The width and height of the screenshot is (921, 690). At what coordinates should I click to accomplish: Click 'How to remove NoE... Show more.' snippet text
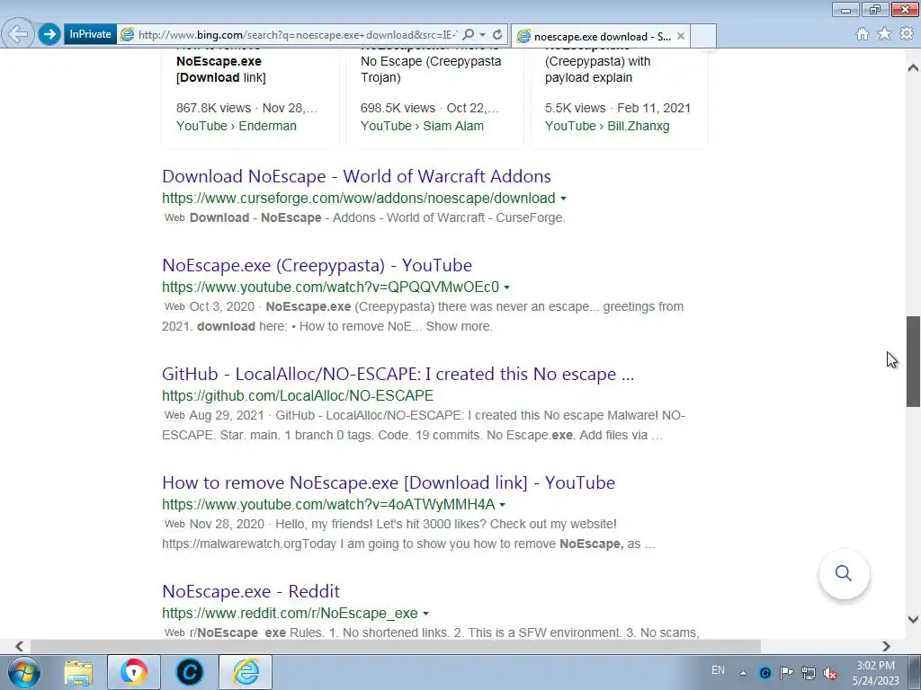click(396, 326)
